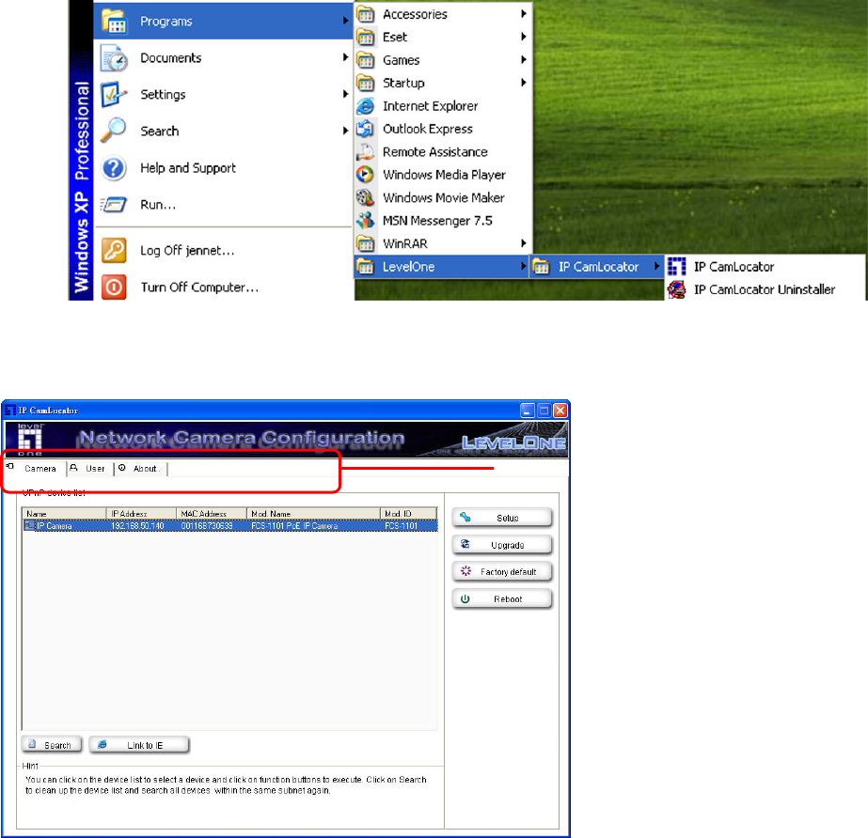Screen dimensions: 868x838
Task: Select IP address 192.168.50.140 cell
Action: [137, 525]
